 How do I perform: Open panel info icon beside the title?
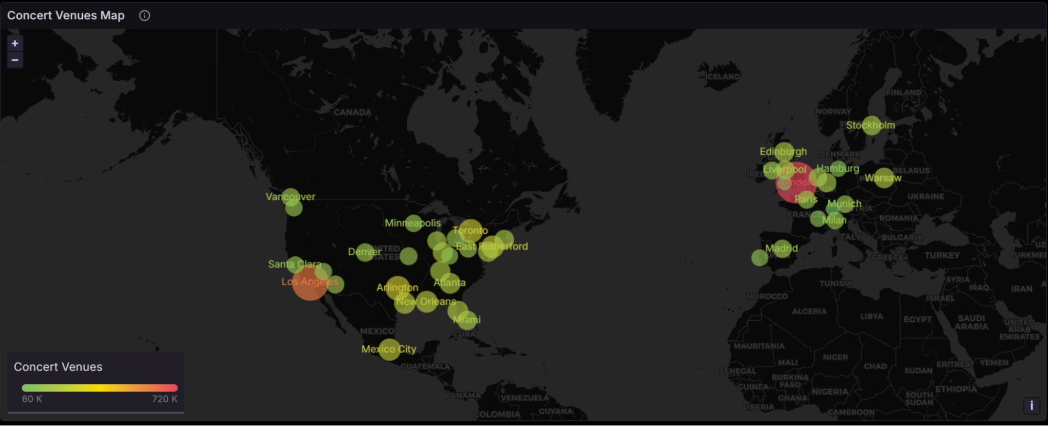145,16
